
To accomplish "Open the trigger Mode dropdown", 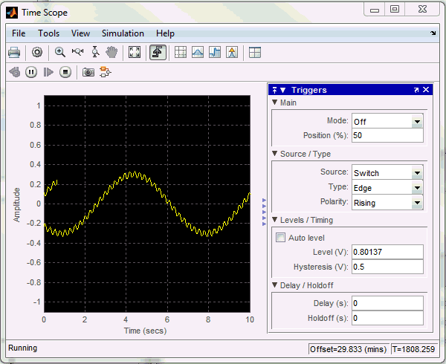I will pyautogui.click(x=416, y=121).
